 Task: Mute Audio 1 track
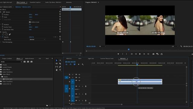tap(79, 86)
